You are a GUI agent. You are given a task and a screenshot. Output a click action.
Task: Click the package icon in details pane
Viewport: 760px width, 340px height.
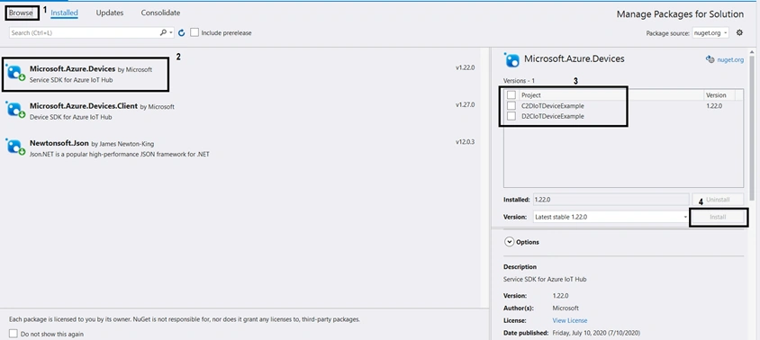coord(511,59)
